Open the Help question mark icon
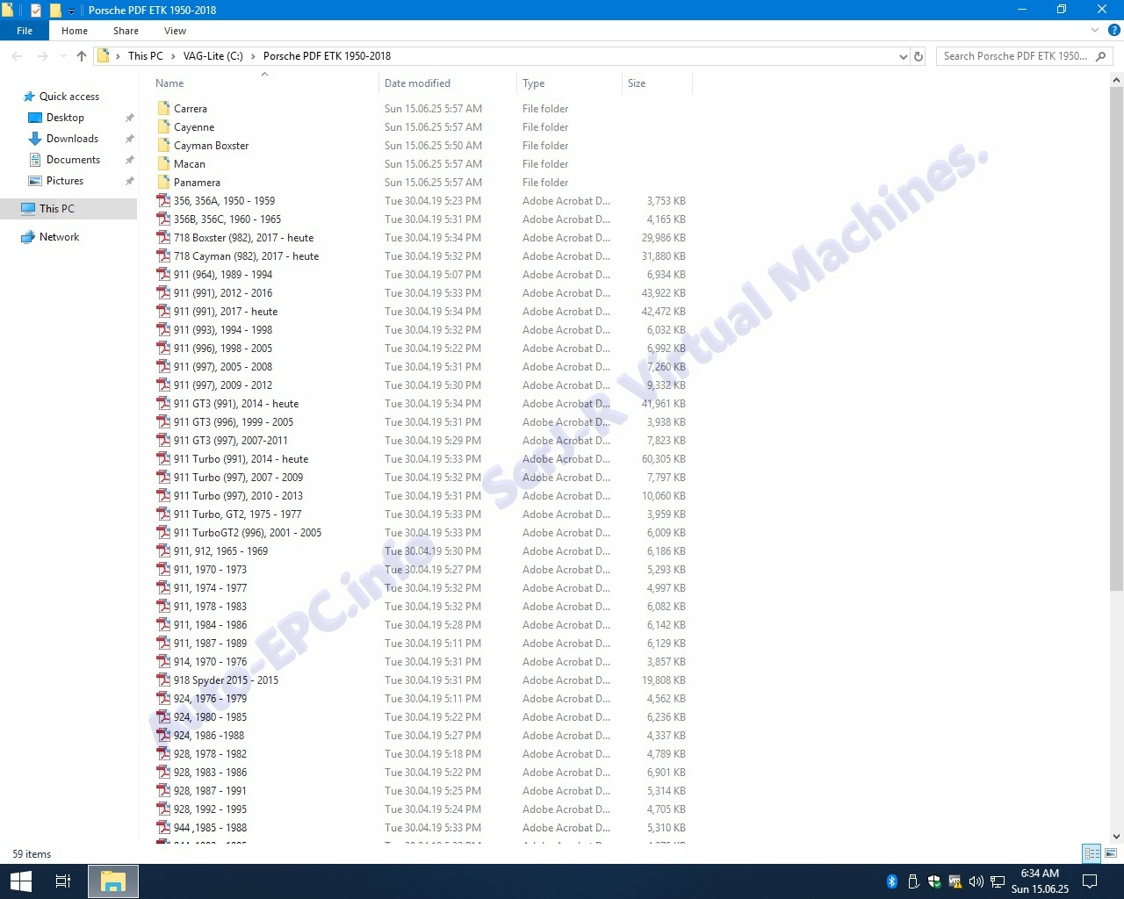This screenshot has width=1124, height=899. 1113,31
